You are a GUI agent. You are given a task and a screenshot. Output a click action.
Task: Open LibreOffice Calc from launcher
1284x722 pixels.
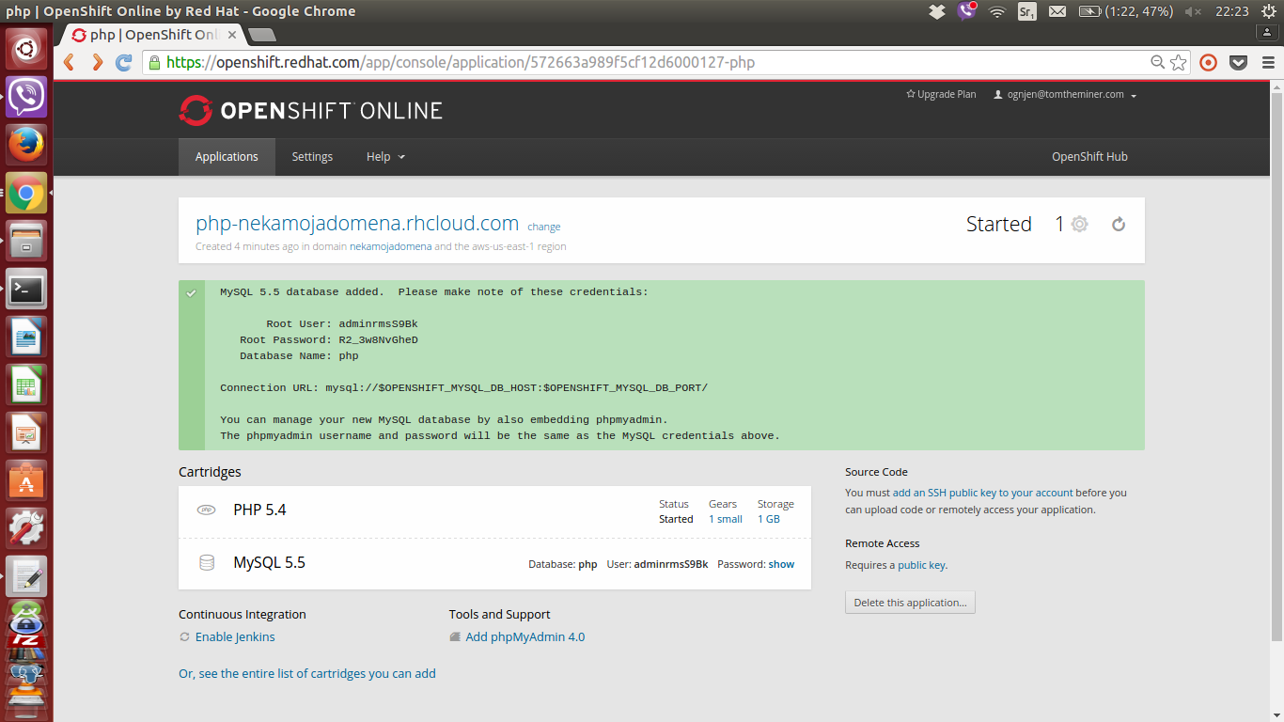pyautogui.click(x=26, y=385)
